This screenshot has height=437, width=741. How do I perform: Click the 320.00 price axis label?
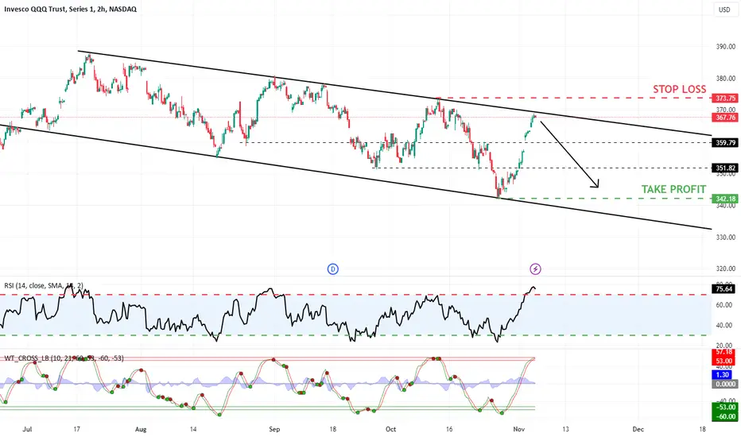coord(726,269)
